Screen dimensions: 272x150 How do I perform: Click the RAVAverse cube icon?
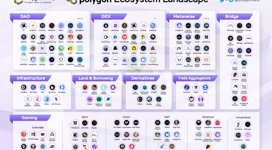point(206,60)
